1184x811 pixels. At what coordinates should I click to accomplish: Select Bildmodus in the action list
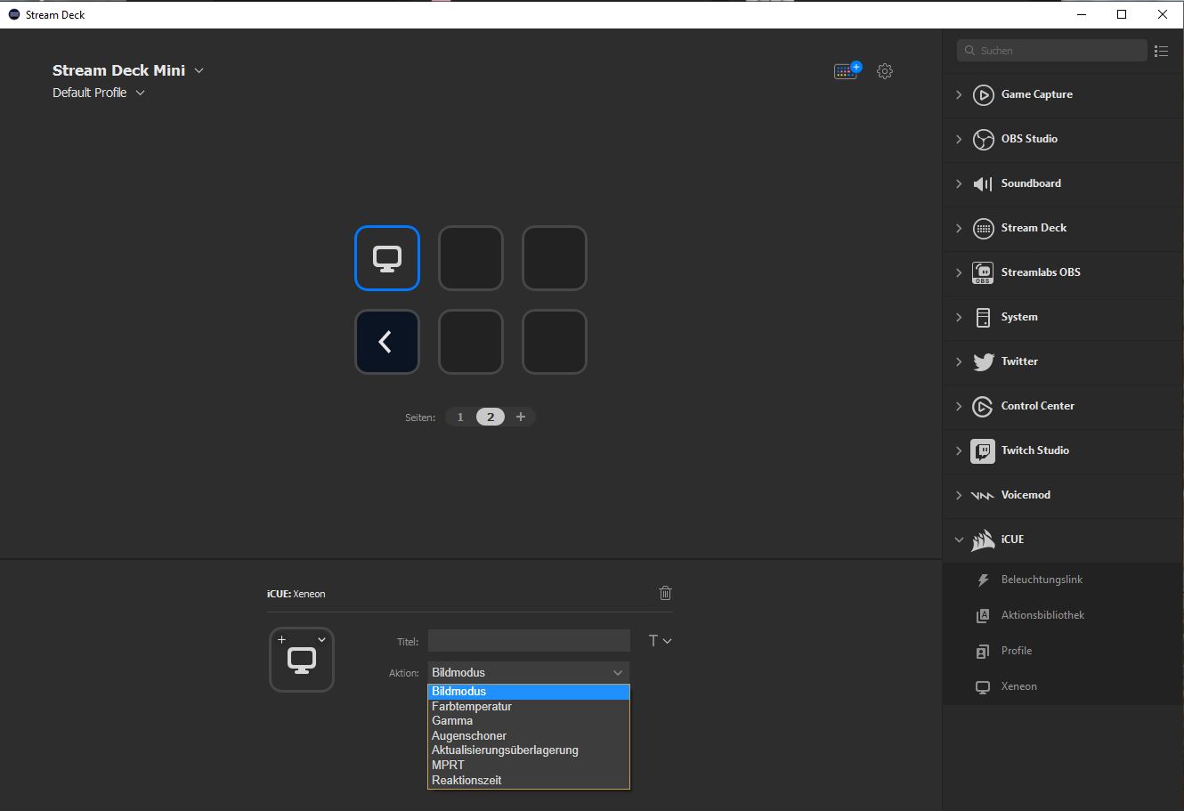(x=529, y=692)
